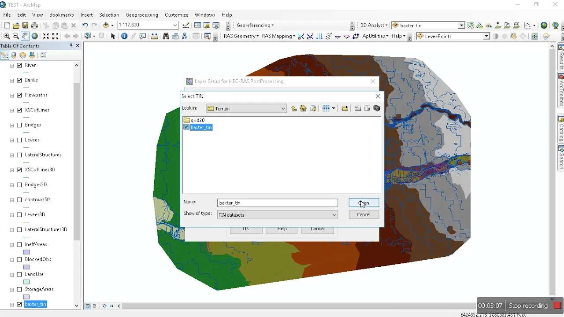Enable the Bridges layer
The width and height of the screenshot is (564, 317).
tap(19, 125)
